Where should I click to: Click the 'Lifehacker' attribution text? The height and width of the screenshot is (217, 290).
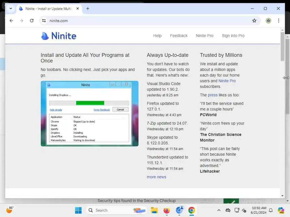tap(210, 171)
